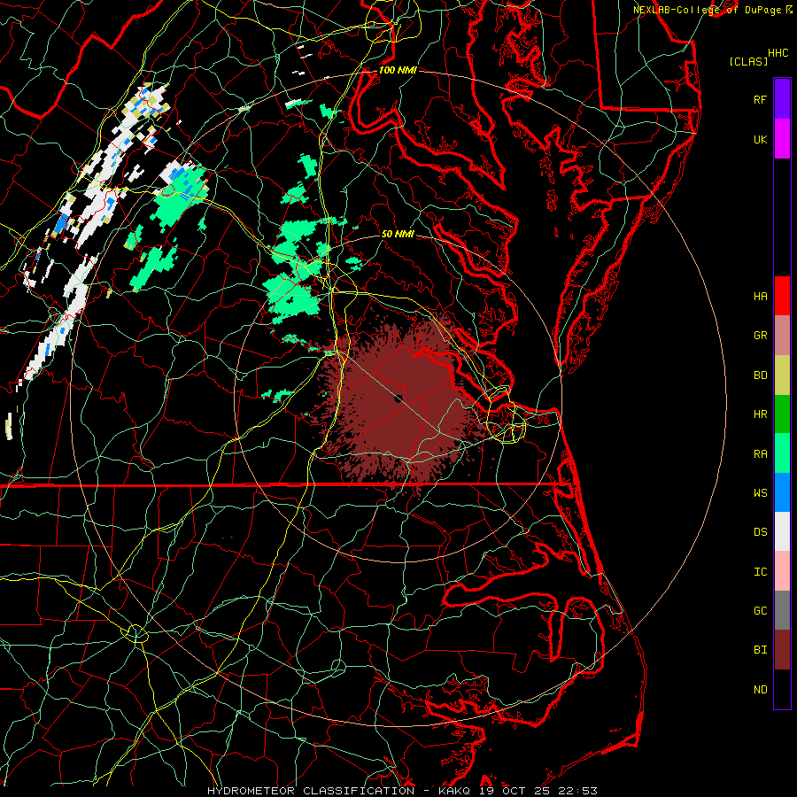This screenshot has width=797, height=797.
Task: Select the GR pink legend swatch
Action: (x=782, y=336)
